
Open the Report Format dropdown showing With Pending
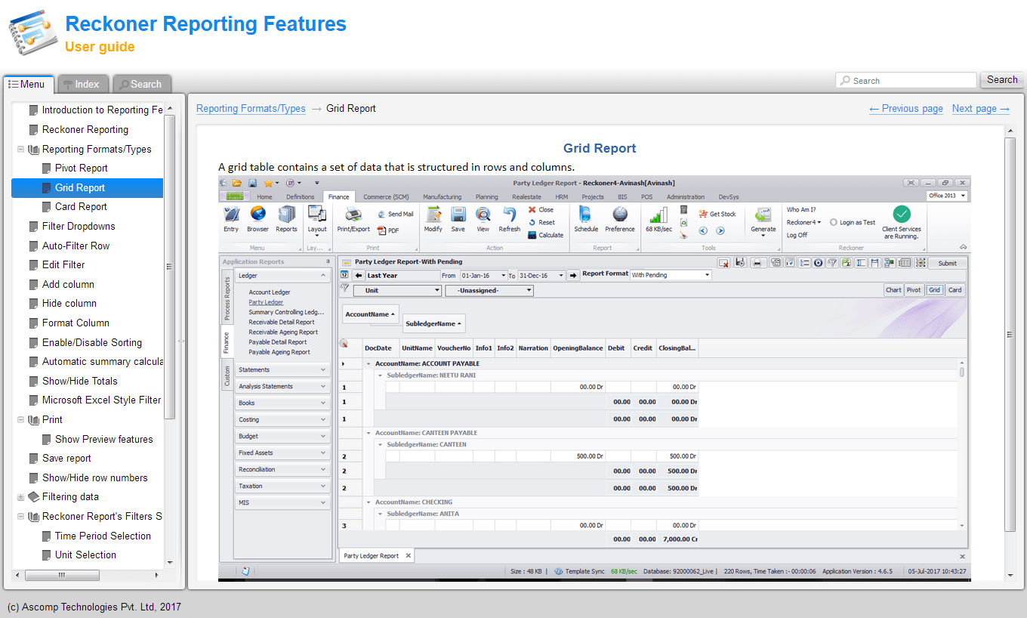coord(671,274)
